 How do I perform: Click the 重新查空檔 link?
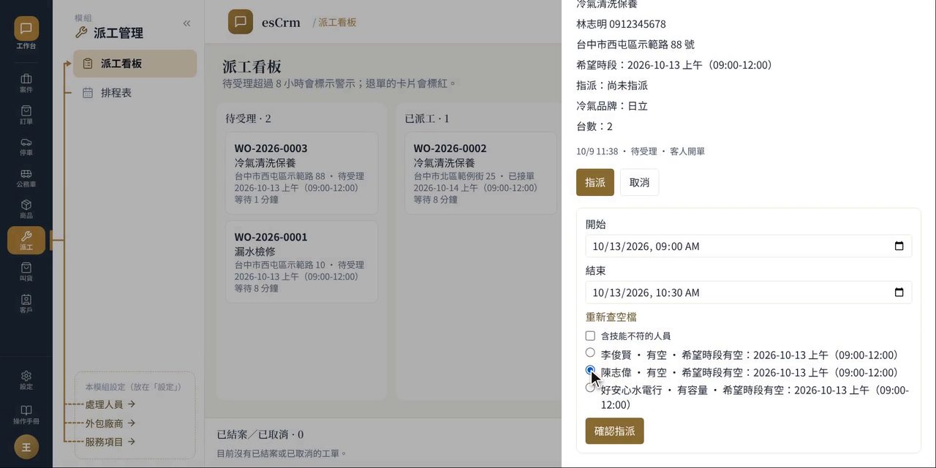(611, 317)
